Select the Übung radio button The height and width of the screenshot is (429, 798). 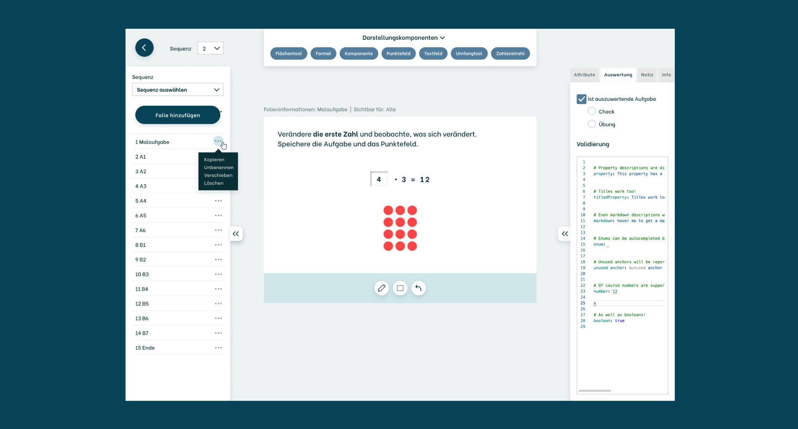pos(592,123)
